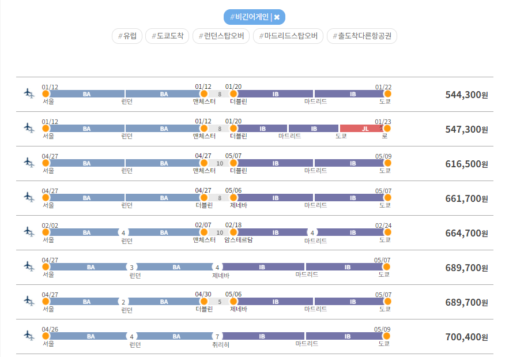Click 10-day stay gap in 616,500원 row

point(220,163)
